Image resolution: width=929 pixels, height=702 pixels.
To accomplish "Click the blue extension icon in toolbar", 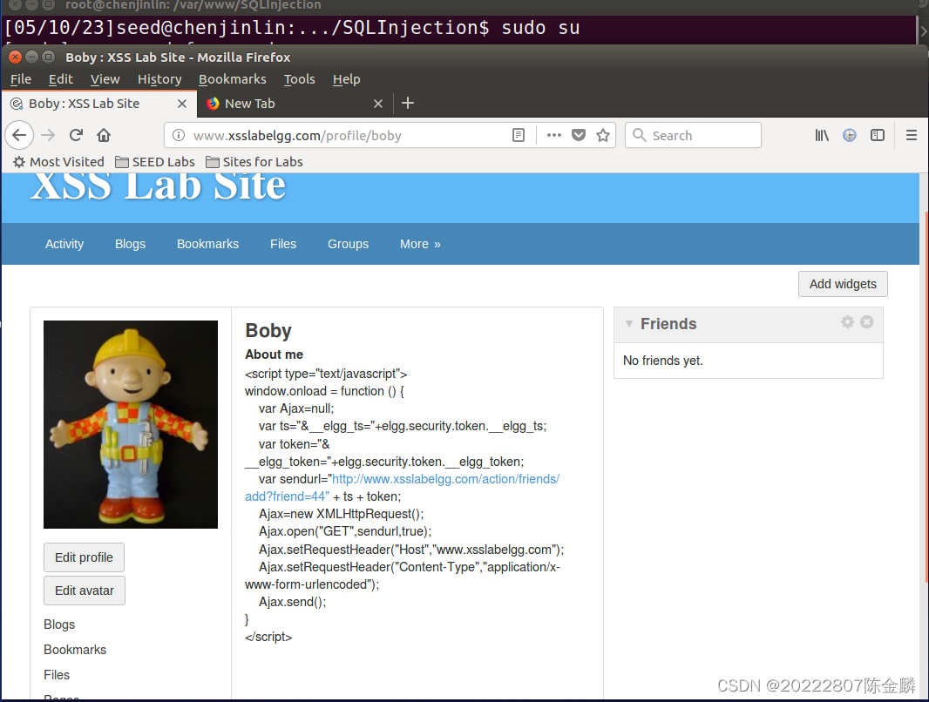I will point(850,136).
